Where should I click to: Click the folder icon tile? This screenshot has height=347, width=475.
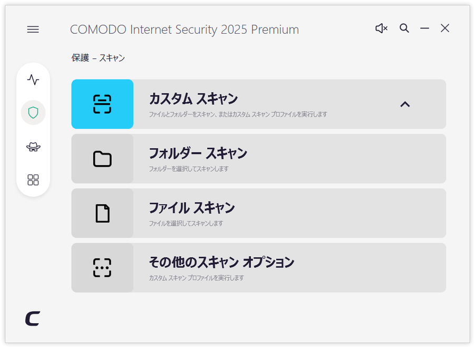coord(102,159)
